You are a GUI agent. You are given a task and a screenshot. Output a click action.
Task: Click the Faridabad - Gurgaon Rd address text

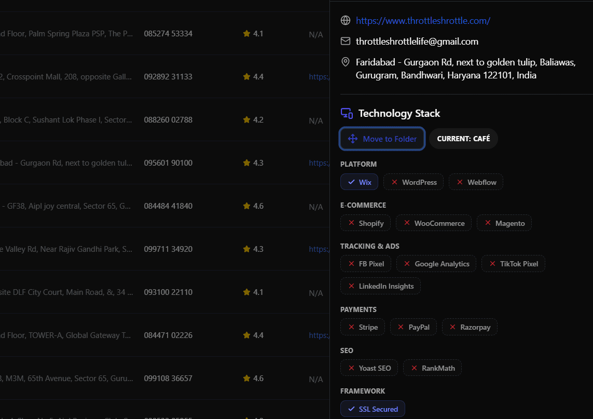[x=465, y=69]
